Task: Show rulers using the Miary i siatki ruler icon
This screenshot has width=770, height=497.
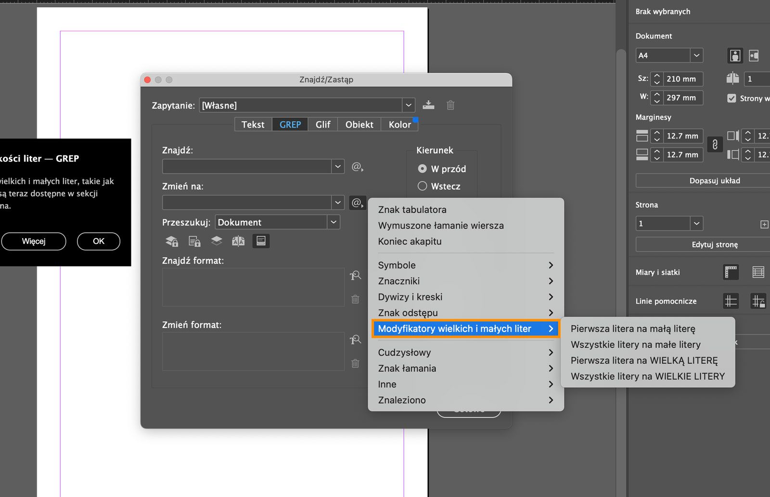Action: pos(731,272)
